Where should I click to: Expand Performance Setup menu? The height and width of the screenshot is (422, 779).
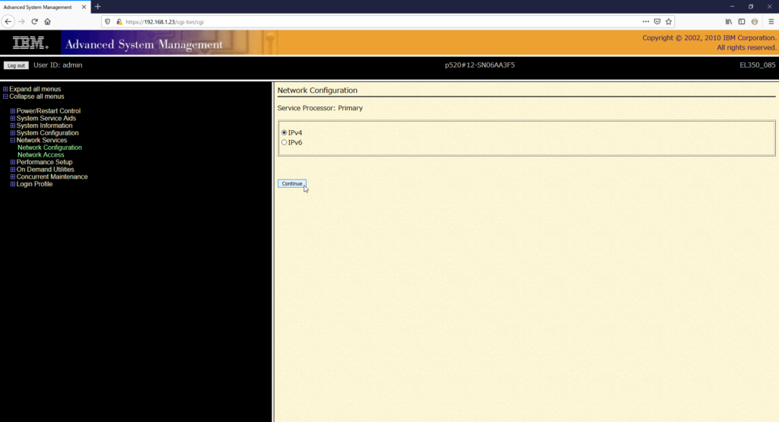point(13,163)
